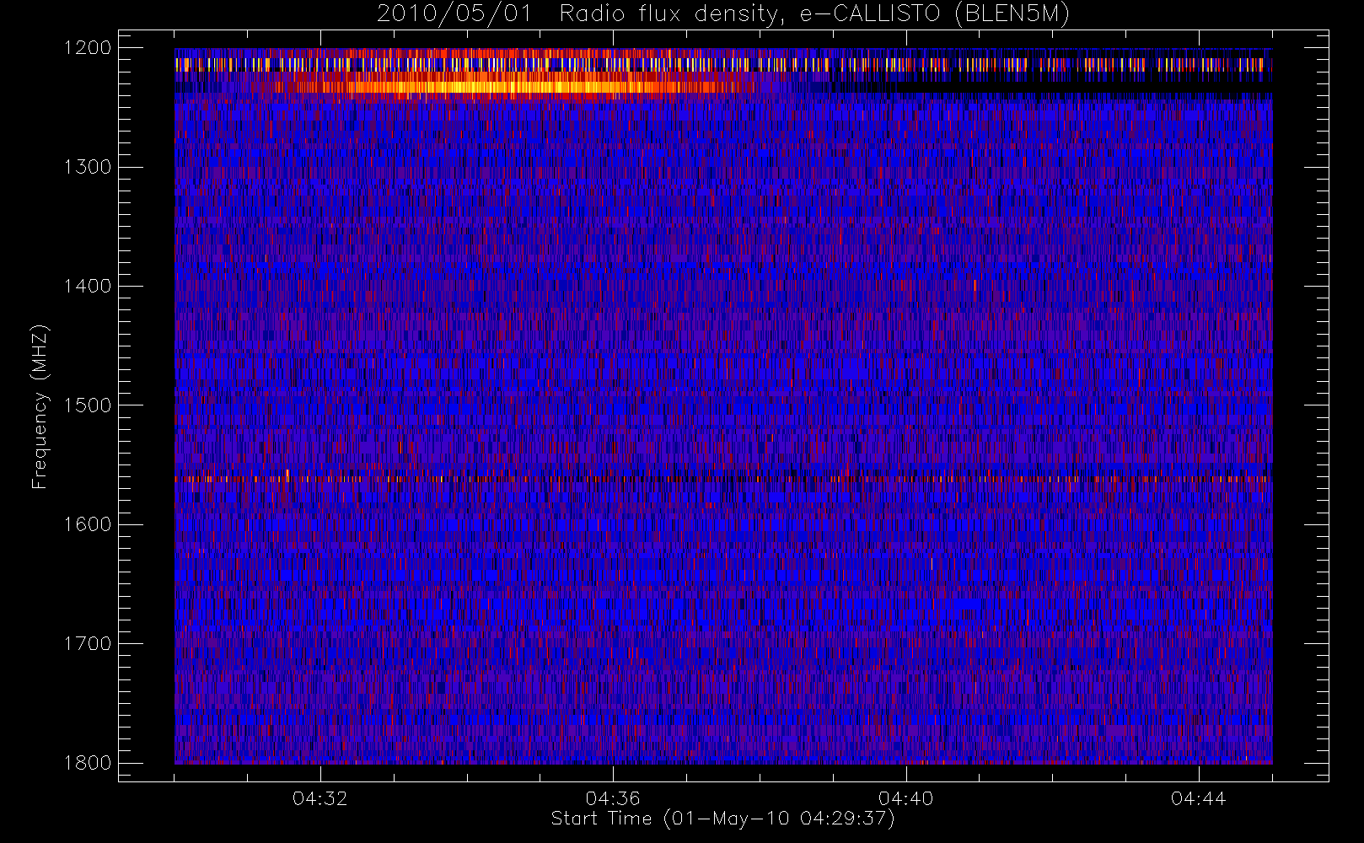Click the 04:40 time tick label

pyautogui.click(x=906, y=798)
